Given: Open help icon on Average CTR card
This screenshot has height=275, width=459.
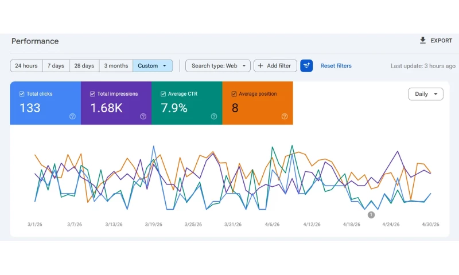Looking at the screenshot, I should pyautogui.click(x=214, y=116).
